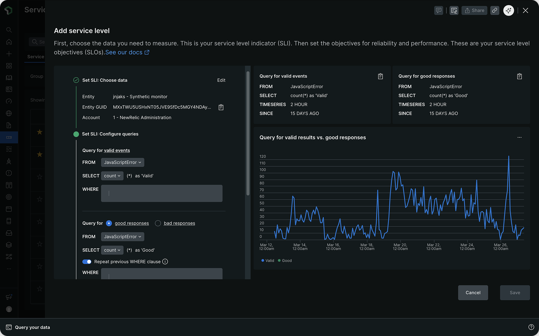539x336 pixels.
Task: Open SELECT count dropdown for valid events
Action: (112, 176)
